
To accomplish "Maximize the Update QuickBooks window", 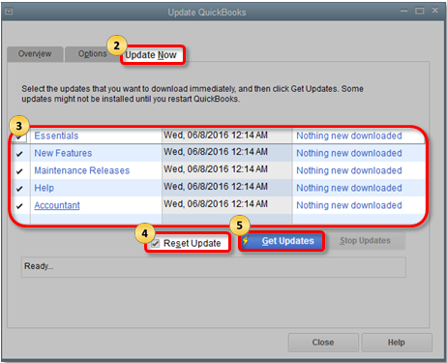I will point(420,11).
